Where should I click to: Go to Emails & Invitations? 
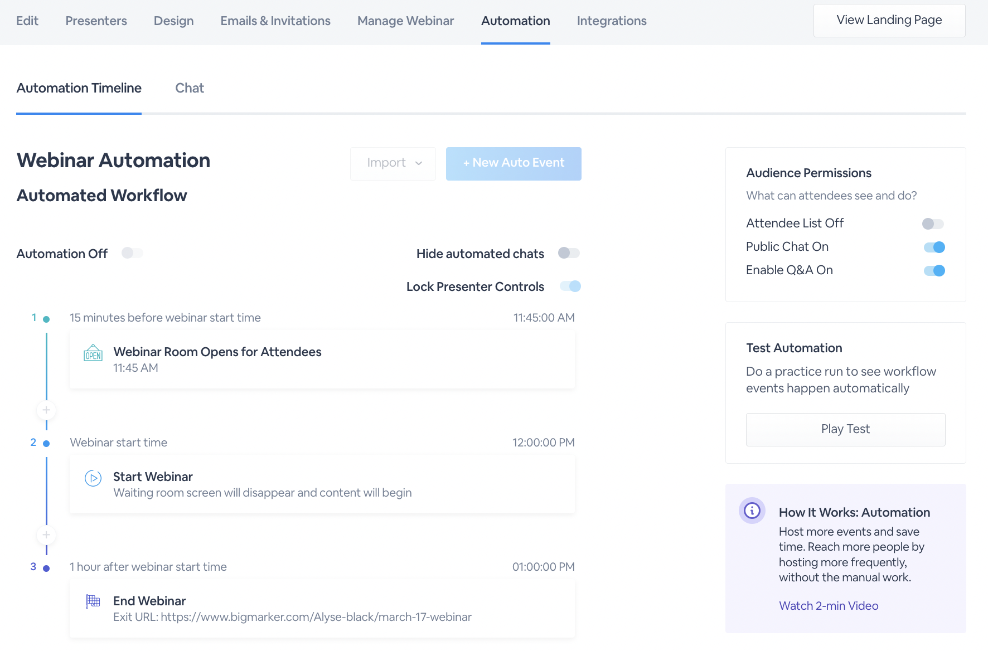coord(275,21)
